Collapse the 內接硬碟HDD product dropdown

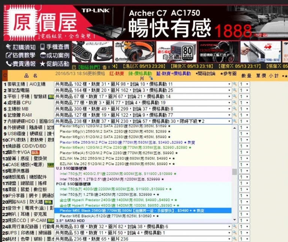(143, 121)
